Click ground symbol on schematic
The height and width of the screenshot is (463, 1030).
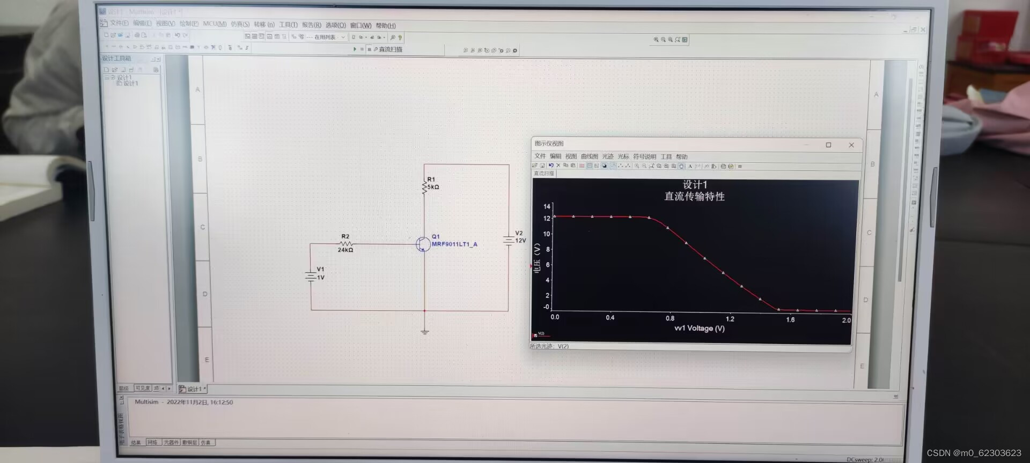point(425,332)
